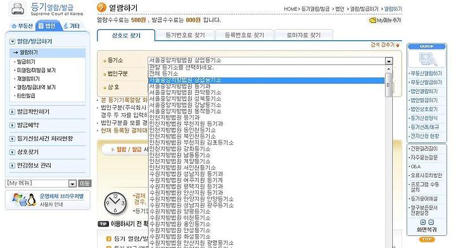
Task: Switch to 로마자로 찾기 tab
Action: pos(303,35)
